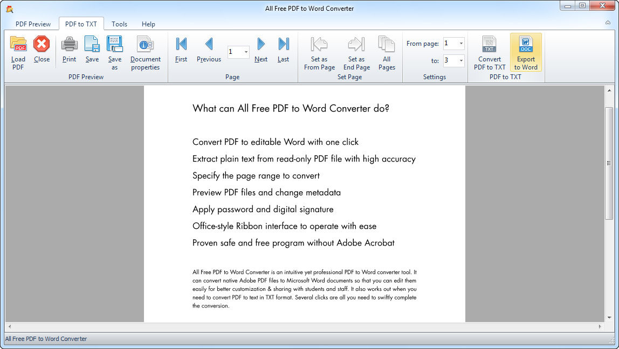Collapse the ribbon with top-right arrow
The height and width of the screenshot is (349, 619).
click(608, 23)
